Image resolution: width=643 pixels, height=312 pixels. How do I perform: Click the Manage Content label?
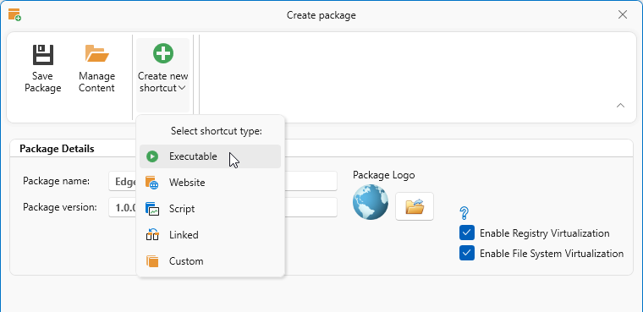tap(96, 82)
